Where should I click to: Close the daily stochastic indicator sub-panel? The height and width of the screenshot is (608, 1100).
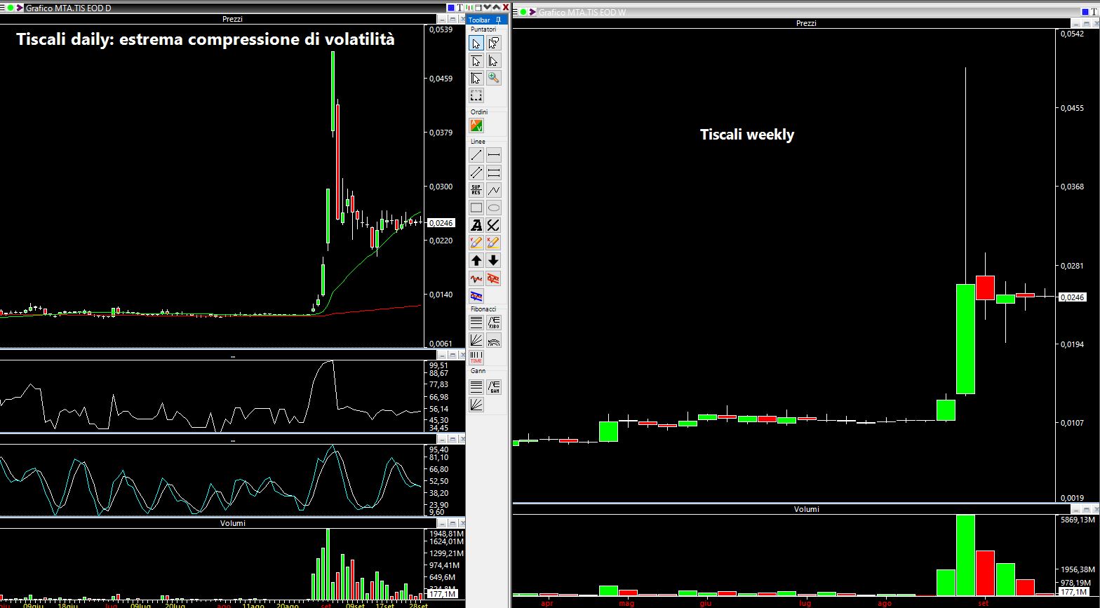(x=462, y=440)
